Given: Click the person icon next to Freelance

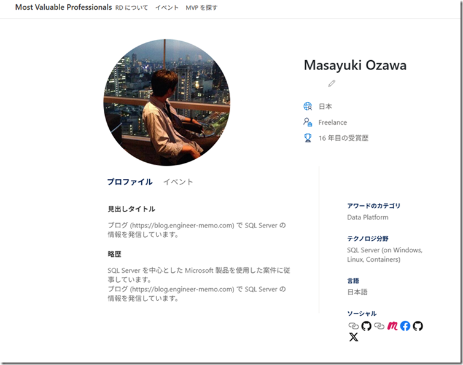Looking at the screenshot, I should coord(308,122).
